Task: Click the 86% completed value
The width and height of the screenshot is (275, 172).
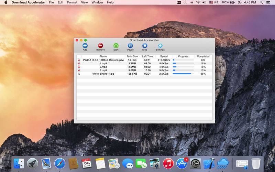Action: 203,74
